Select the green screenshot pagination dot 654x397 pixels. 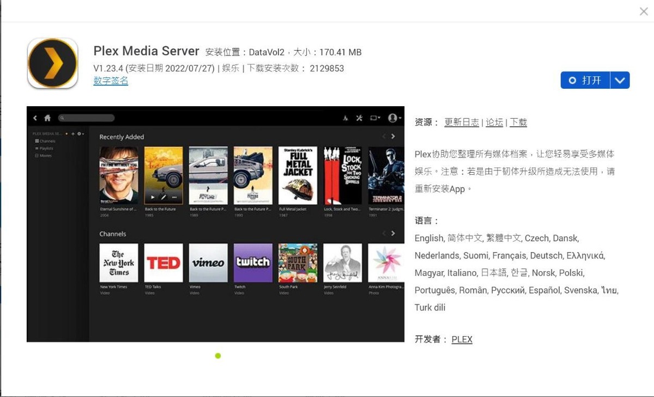click(218, 356)
